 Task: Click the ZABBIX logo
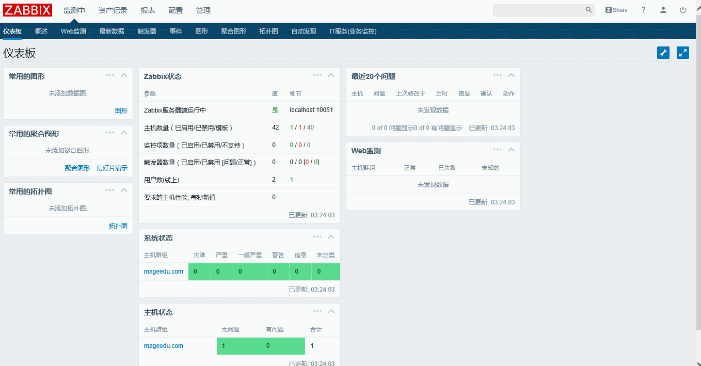28,10
